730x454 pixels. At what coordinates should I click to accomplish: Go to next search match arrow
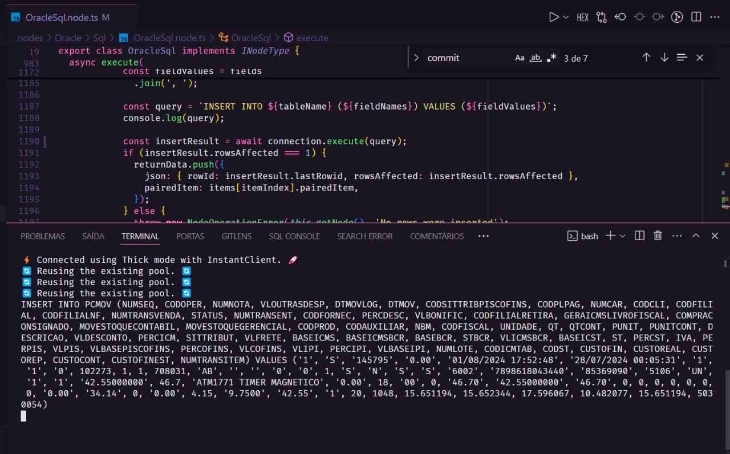[x=664, y=58]
